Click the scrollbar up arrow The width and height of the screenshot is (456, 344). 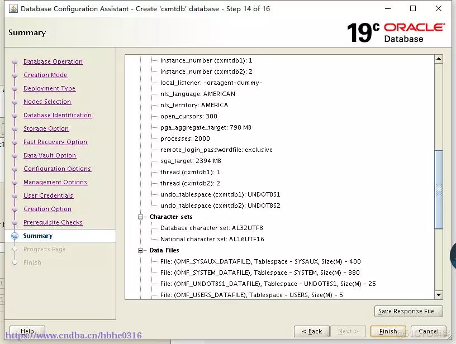[439, 59]
